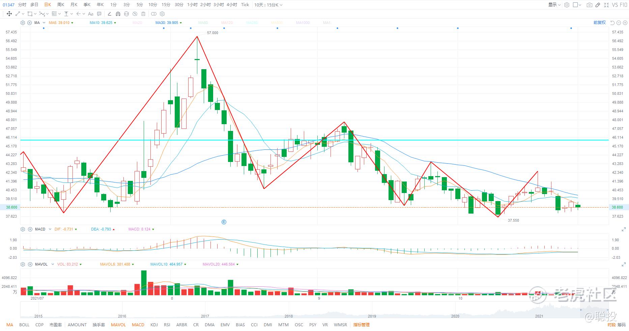Toggle lock on drawings
The image size is (629, 331).
(126, 14)
